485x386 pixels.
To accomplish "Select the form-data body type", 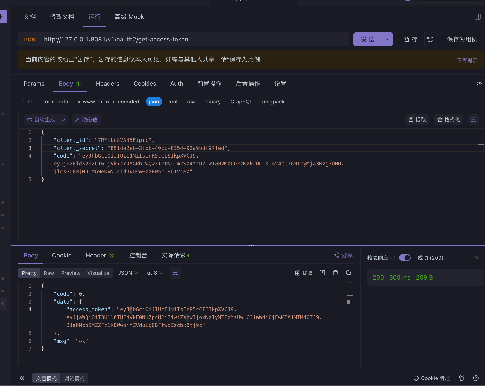I will pyautogui.click(x=55, y=102).
